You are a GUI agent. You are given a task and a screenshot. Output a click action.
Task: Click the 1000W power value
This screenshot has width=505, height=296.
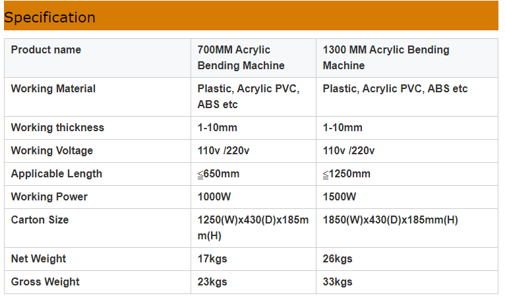click(212, 197)
